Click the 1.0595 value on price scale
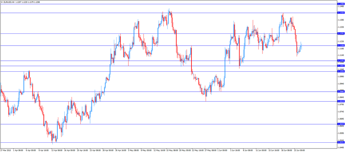Screen dimensions: 345x152 coord(341,133)
